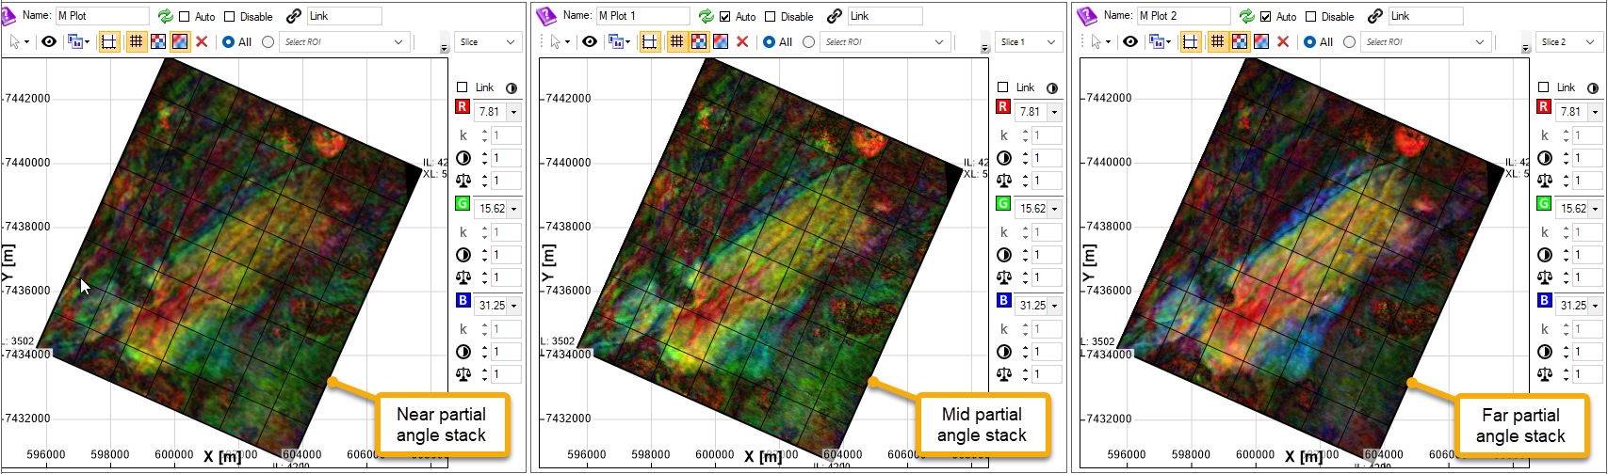Select the axes frame tool in M Plot
The image size is (1608, 474).
[109, 41]
